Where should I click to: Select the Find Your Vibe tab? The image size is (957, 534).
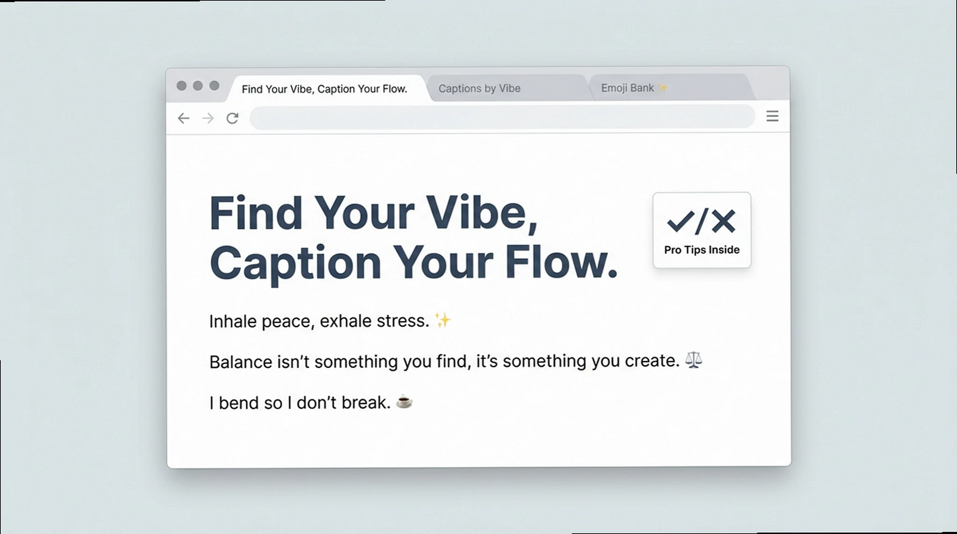point(325,89)
